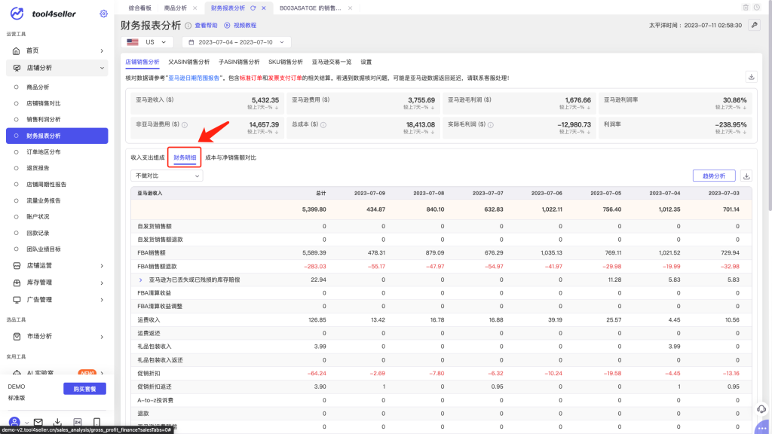Click the 趋势分析 button
Screen dimensions: 772x434
714,176
